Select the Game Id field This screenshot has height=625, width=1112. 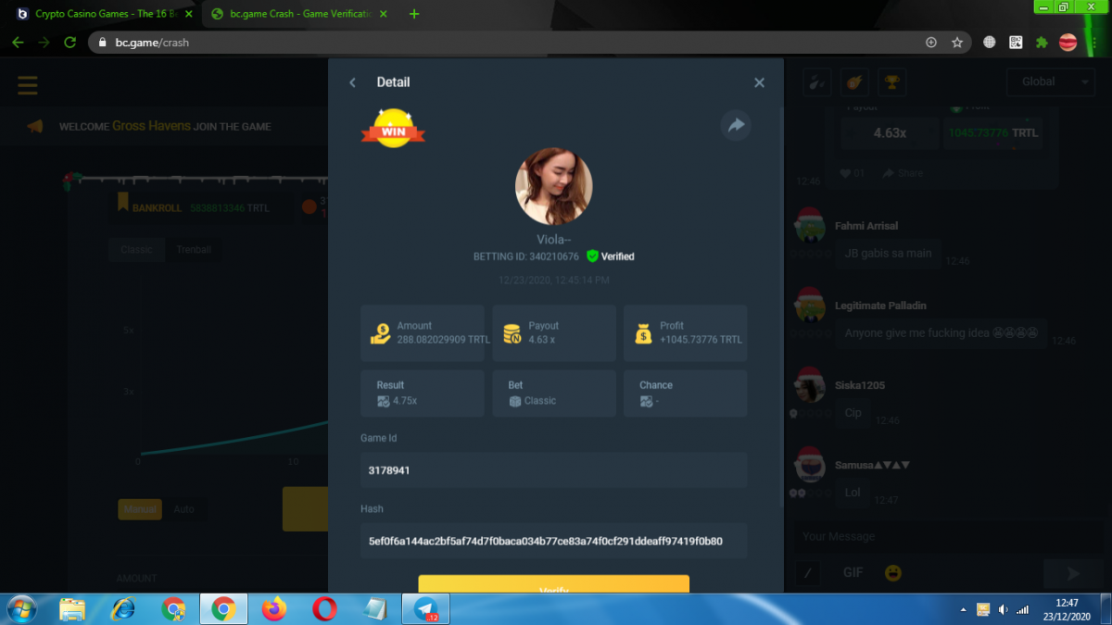coord(553,470)
